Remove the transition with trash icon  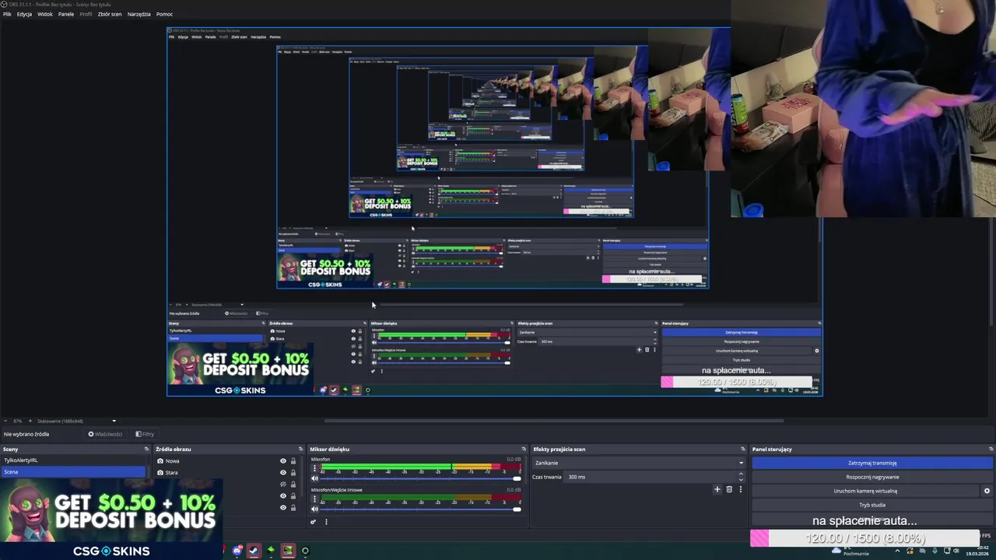coord(729,489)
